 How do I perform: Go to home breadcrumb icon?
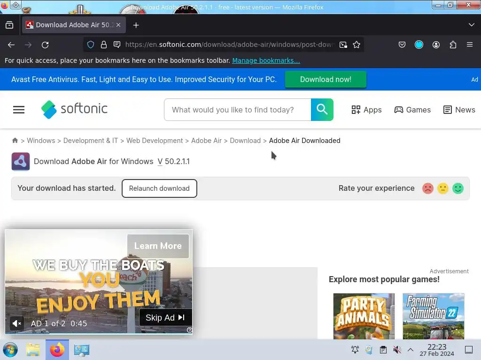click(x=15, y=141)
